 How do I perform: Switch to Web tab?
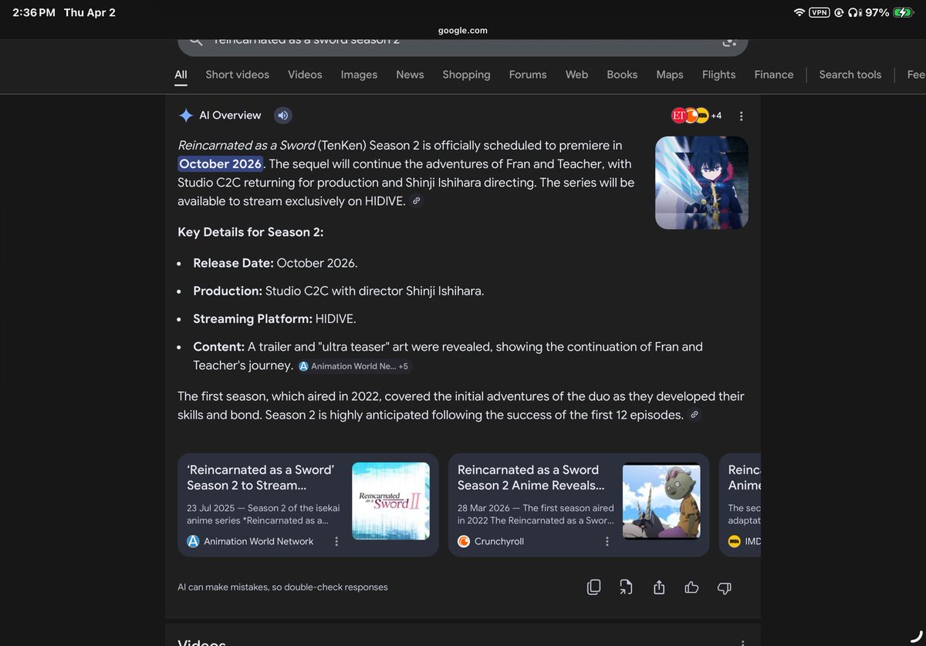point(576,75)
